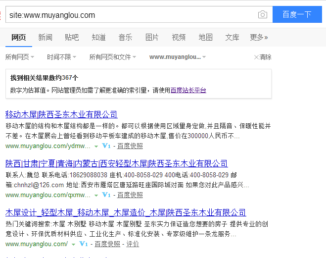Open the small arrow beside muyanglou.com/ydmw URL

[96, 147]
